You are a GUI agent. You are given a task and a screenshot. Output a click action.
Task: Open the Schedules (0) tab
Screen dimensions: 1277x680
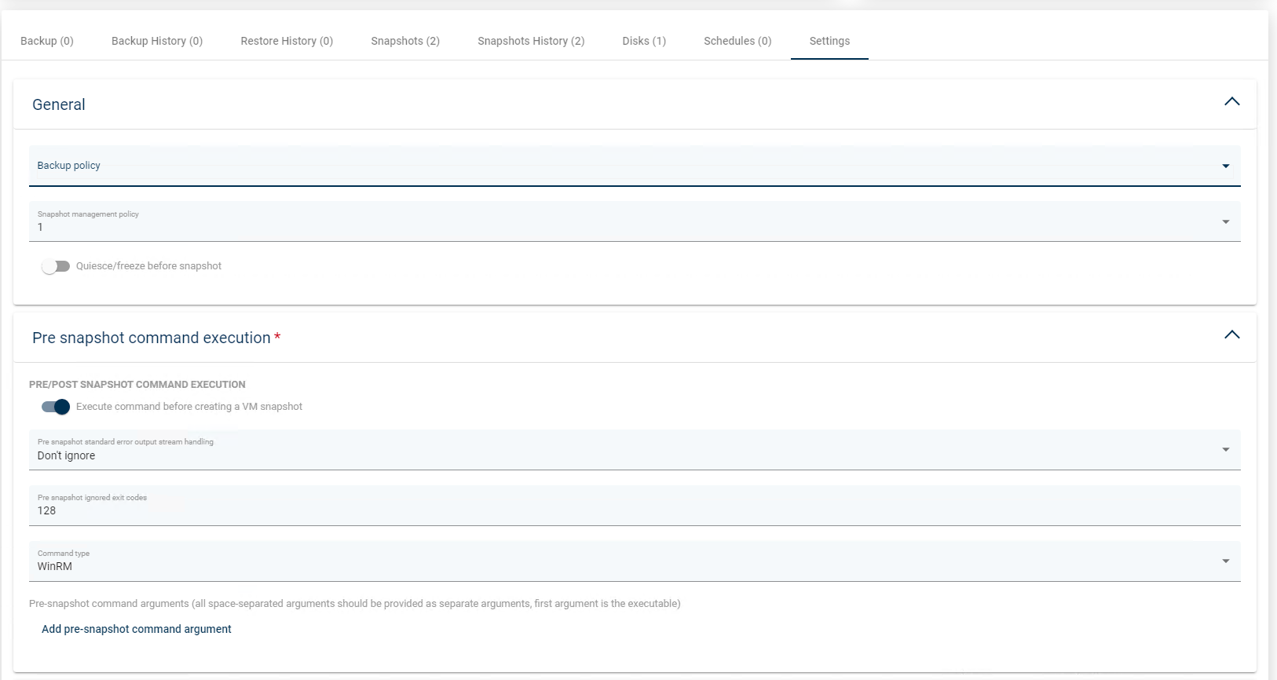pos(737,41)
